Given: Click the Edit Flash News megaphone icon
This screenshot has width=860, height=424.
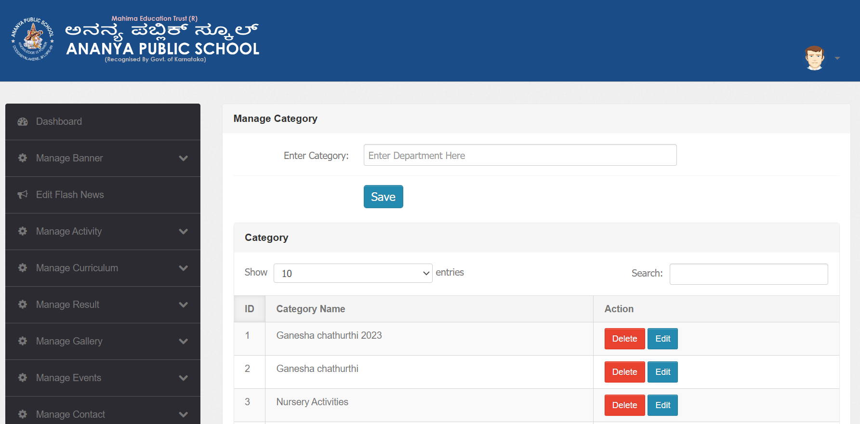Looking at the screenshot, I should 23,195.
